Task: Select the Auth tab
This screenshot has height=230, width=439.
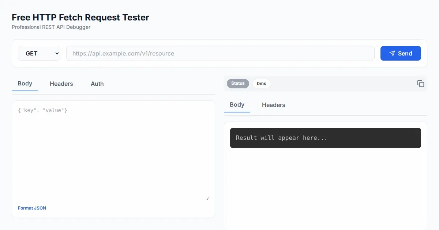Action: pyautogui.click(x=97, y=84)
